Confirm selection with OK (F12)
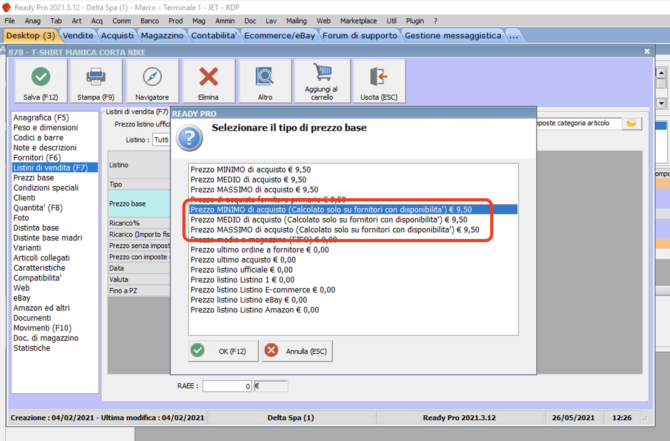 (x=223, y=351)
